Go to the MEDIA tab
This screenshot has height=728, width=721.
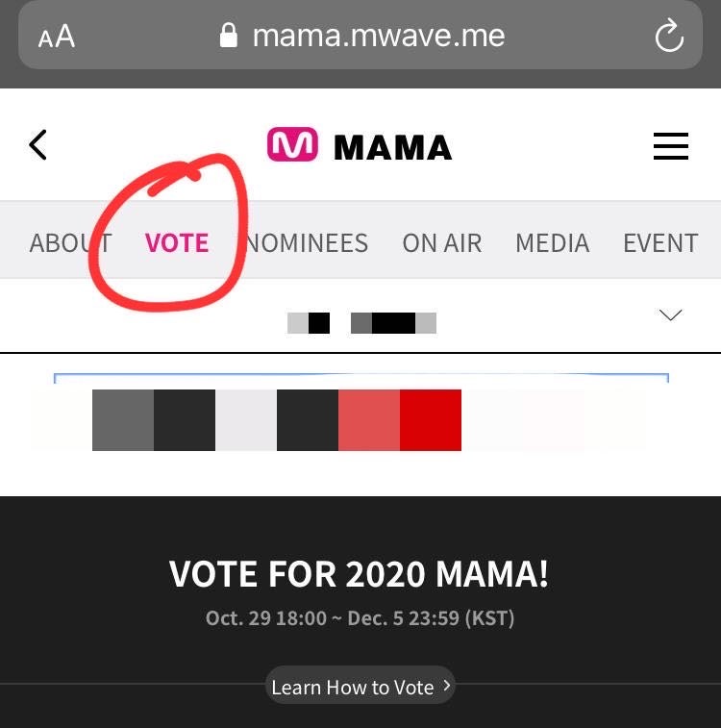[552, 243]
